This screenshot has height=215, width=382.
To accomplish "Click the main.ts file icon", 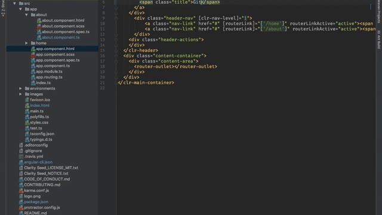I will [27, 111].
